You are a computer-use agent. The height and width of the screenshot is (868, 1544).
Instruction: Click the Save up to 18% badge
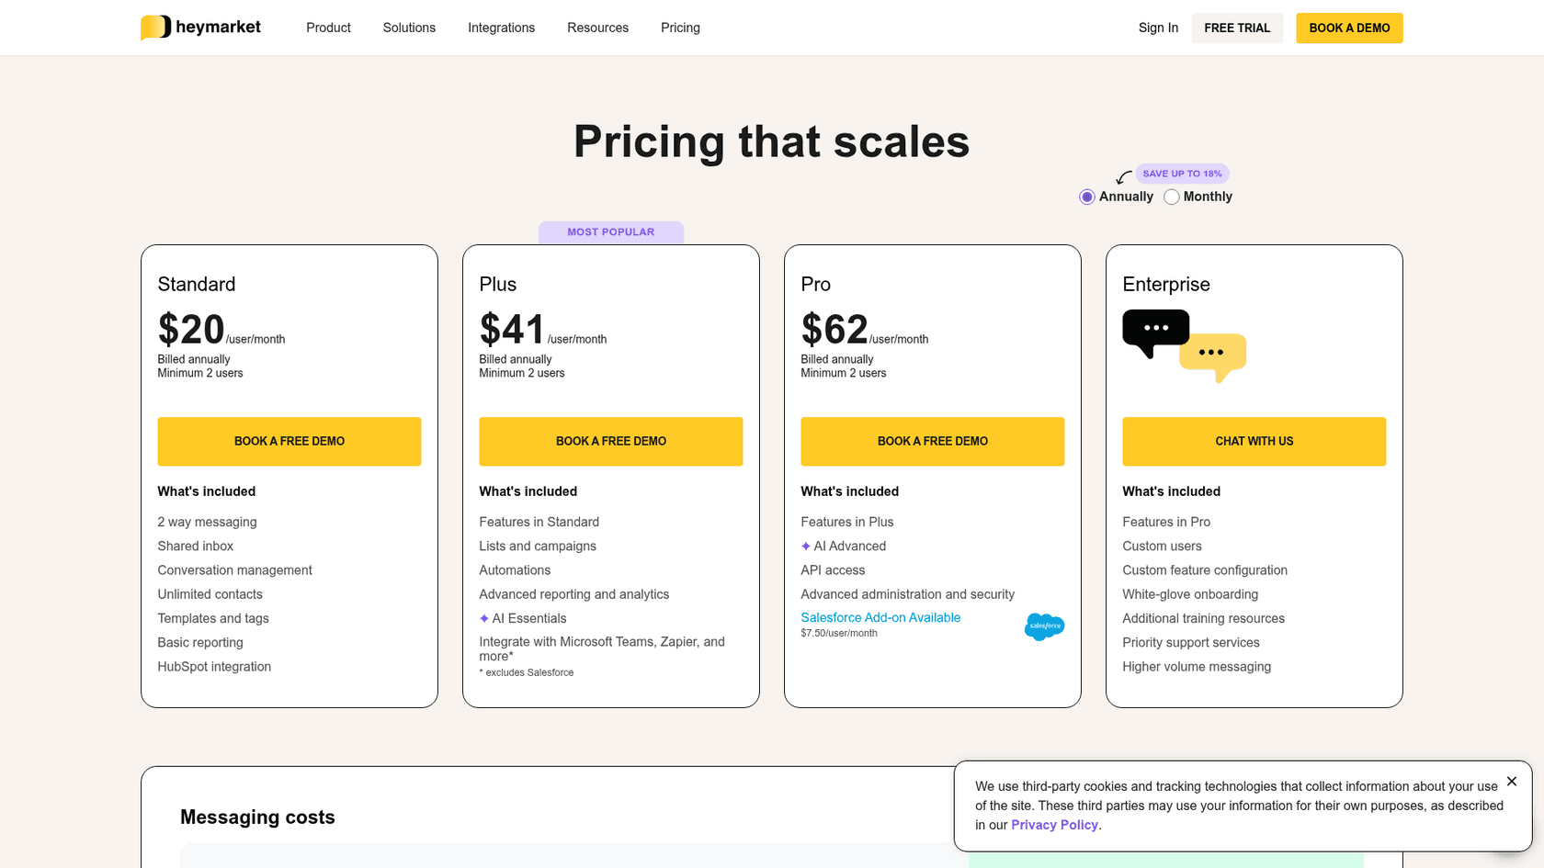tap(1182, 174)
